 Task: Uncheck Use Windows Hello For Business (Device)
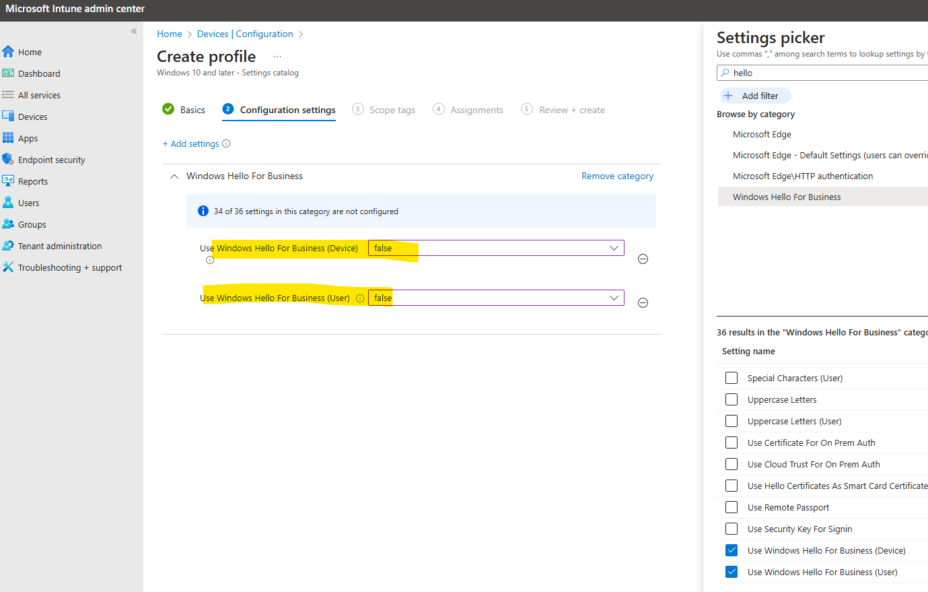pyautogui.click(x=731, y=550)
